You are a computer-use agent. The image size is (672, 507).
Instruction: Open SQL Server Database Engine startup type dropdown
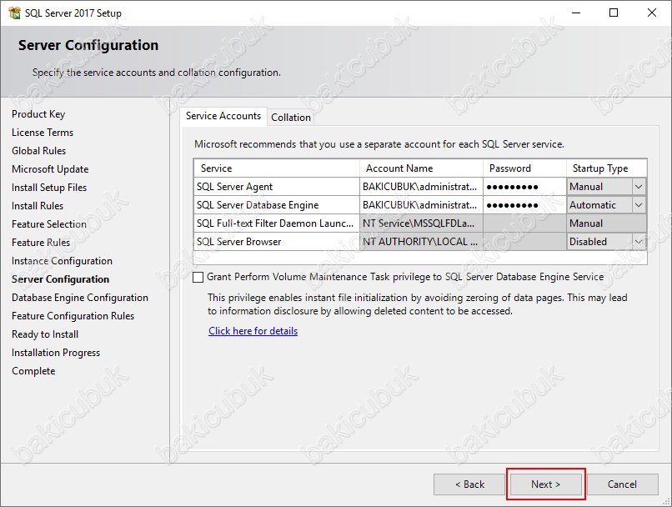click(x=638, y=205)
